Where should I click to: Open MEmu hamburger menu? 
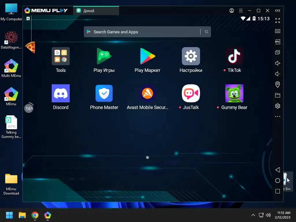click(x=241, y=11)
